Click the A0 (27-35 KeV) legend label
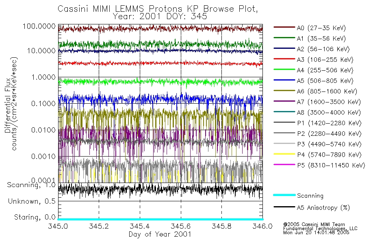 tap(321, 28)
